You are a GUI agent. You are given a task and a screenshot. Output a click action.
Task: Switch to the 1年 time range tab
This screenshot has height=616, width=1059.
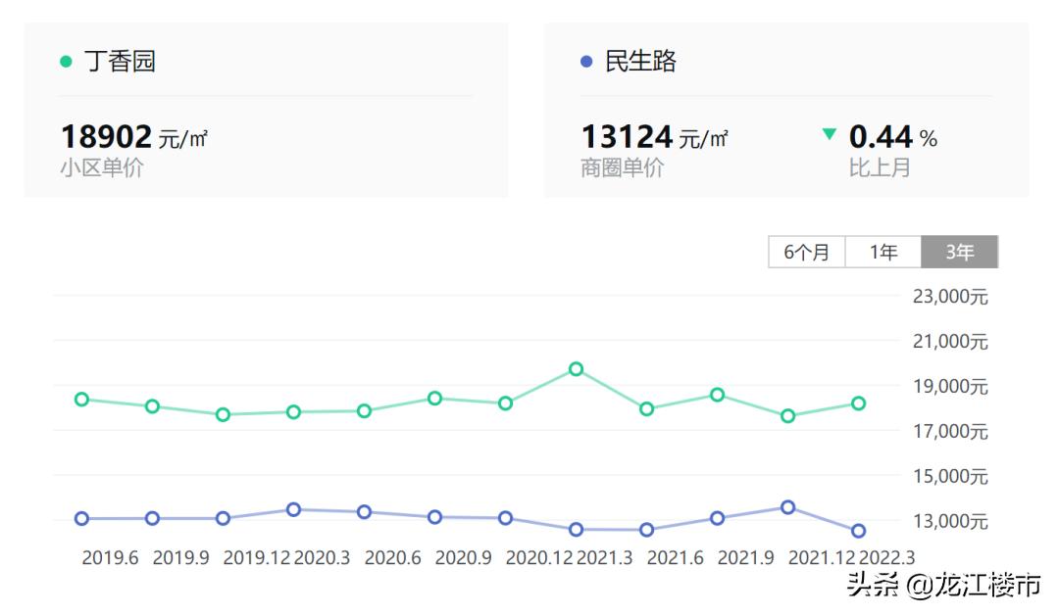882,252
